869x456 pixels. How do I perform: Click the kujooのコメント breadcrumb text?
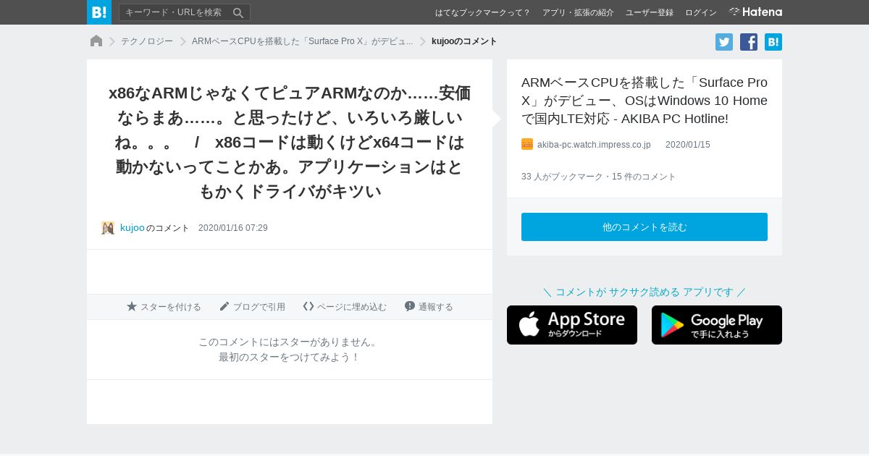[464, 41]
